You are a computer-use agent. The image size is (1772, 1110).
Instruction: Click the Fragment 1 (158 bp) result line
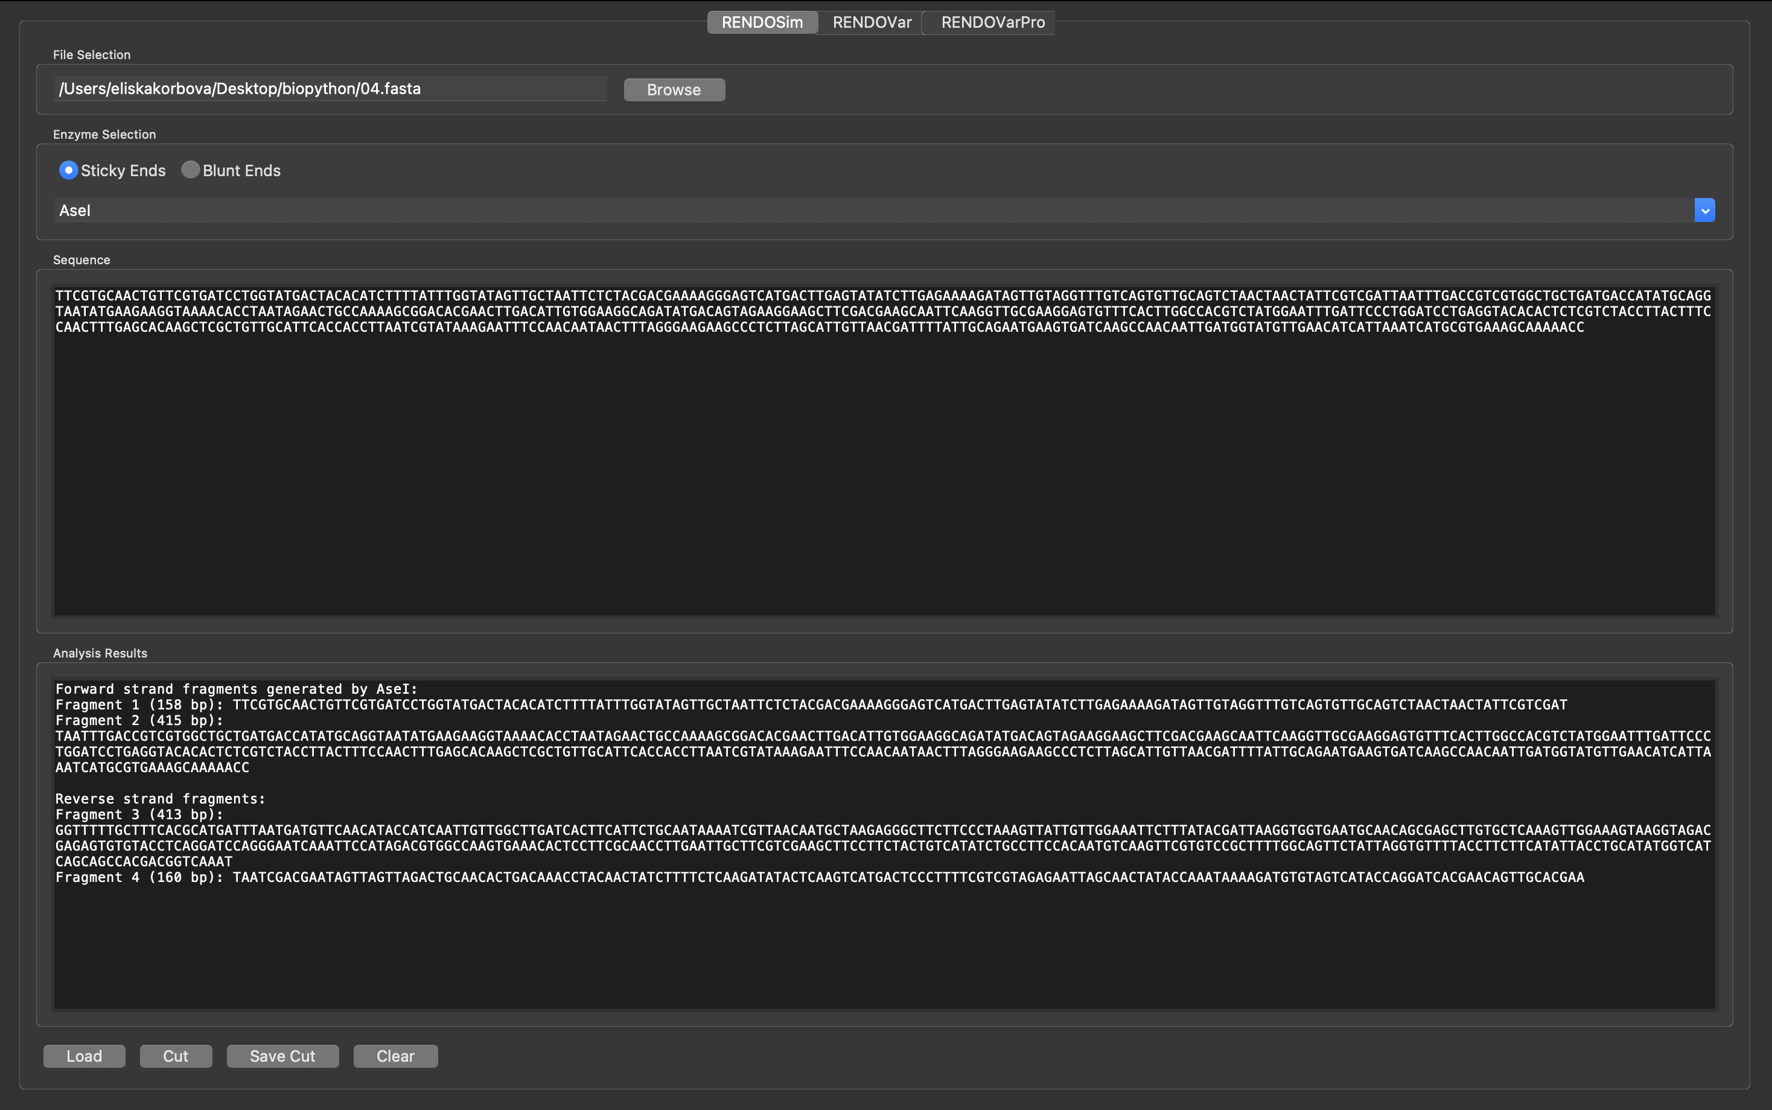point(812,705)
